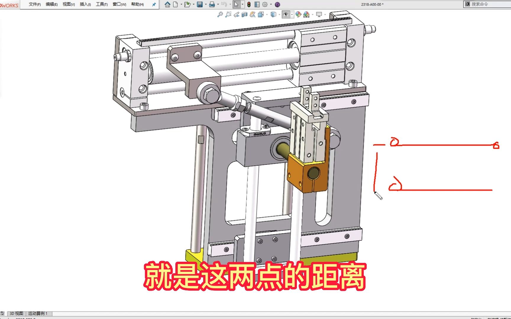Expand the Print dropdown arrow
511x319 pixels.
point(218,4)
